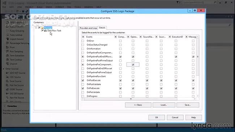This screenshot has height=132, width=235.
Task: Open the FORMAT menu in Visual Studio
Action: 60,7
